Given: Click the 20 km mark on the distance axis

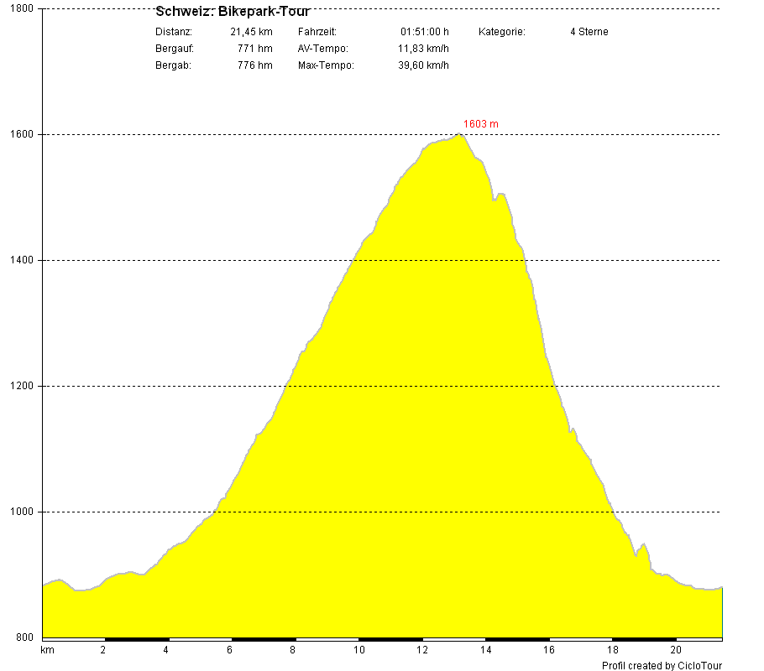Looking at the screenshot, I should click(675, 650).
